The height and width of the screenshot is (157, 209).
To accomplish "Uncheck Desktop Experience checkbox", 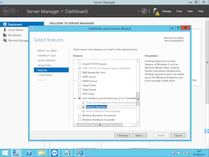I will (x=83, y=107).
